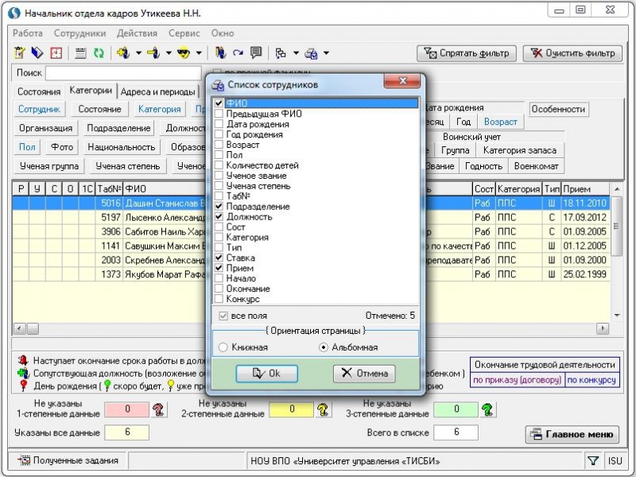The height and width of the screenshot is (477, 636).
Task: Cancel the dialog with Отмена button
Action: (x=364, y=373)
